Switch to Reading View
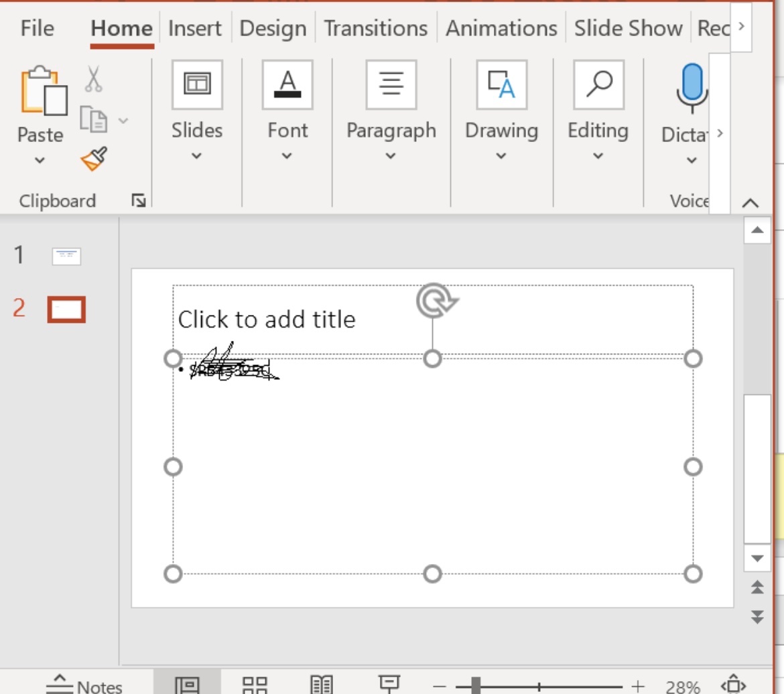The image size is (784, 694). [322, 684]
